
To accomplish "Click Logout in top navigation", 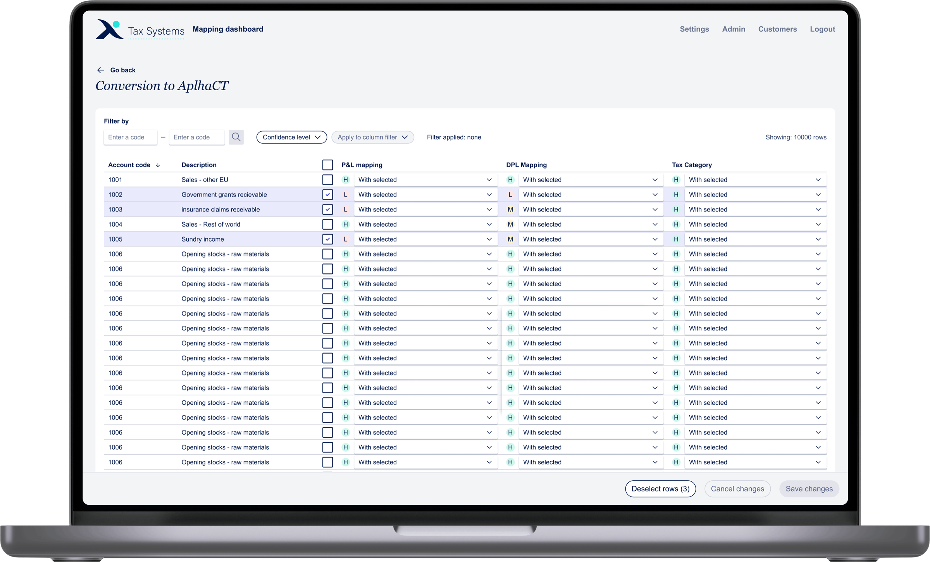I will (822, 29).
